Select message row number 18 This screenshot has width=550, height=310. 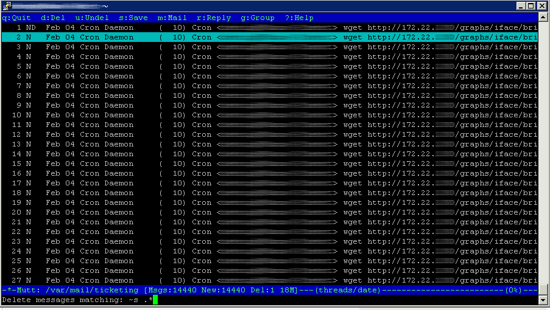point(269,193)
